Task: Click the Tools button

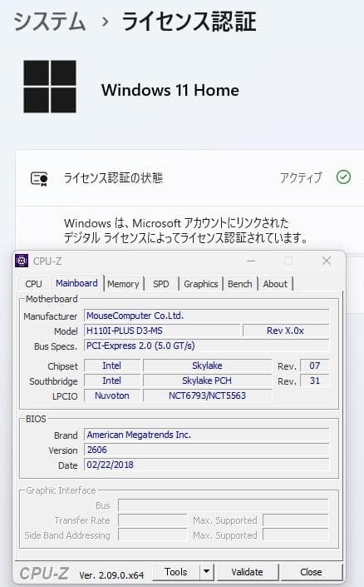Action: [176, 572]
